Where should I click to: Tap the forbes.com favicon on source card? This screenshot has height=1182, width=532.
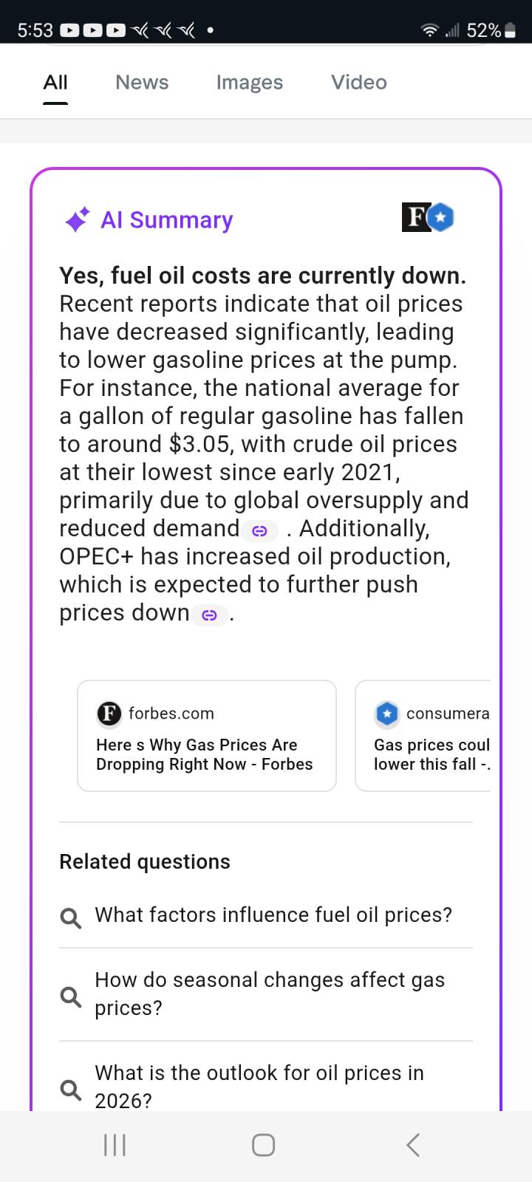[x=109, y=713]
